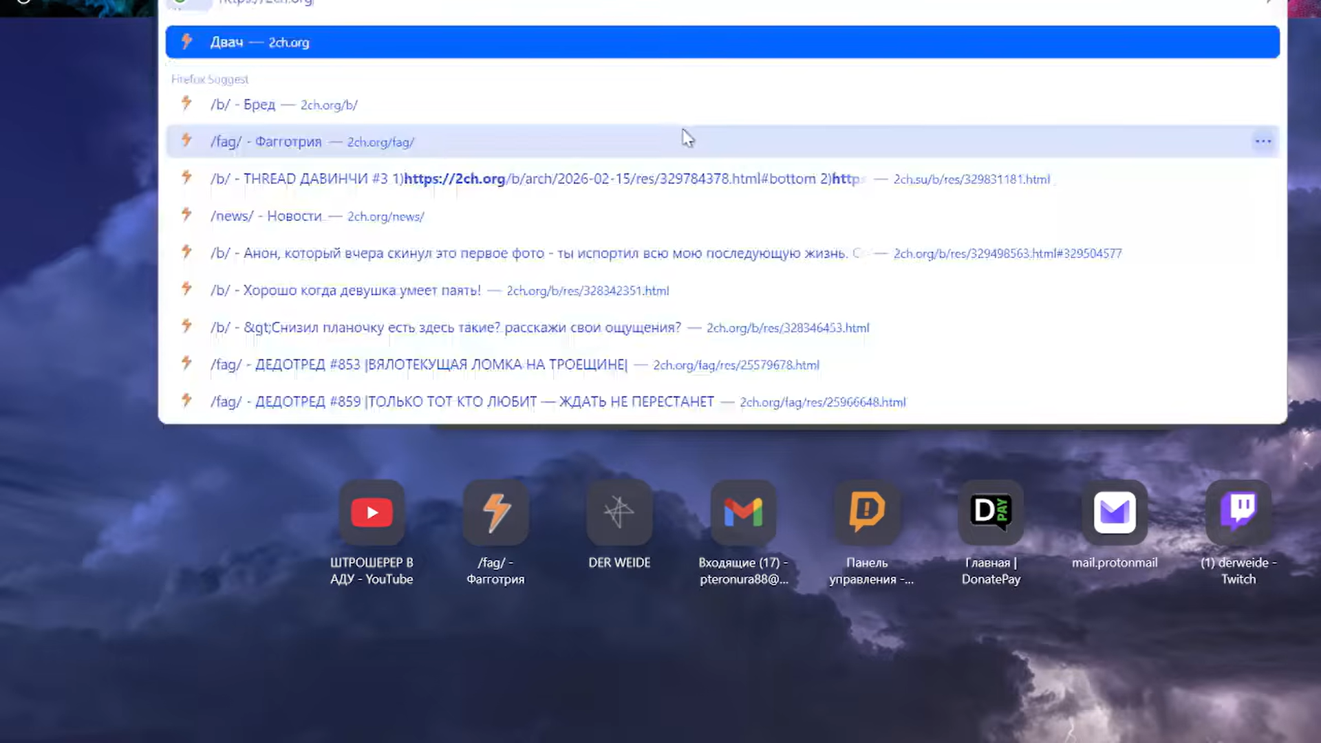Open the derweide Twitch shortcut tile

(1238, 513)
